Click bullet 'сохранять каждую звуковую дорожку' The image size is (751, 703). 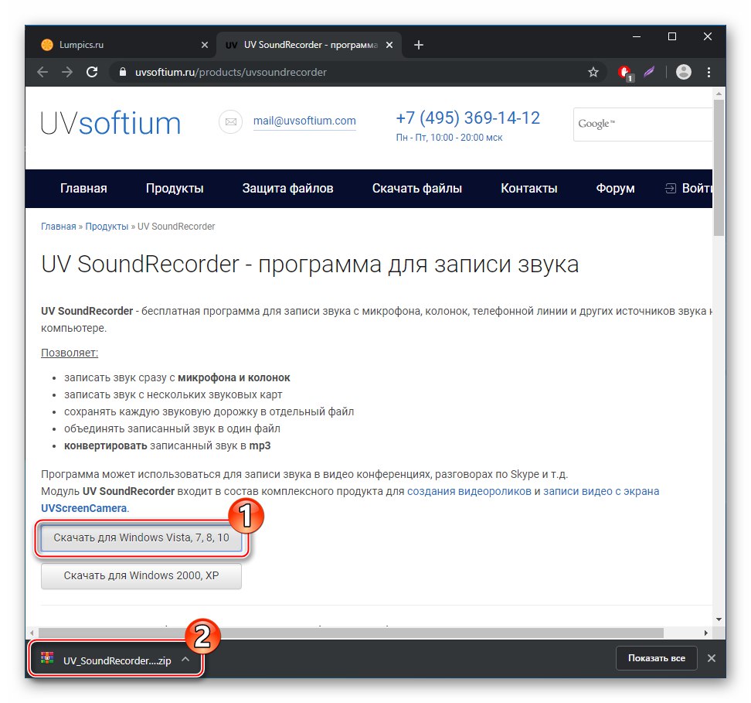[x=209, y=412]
